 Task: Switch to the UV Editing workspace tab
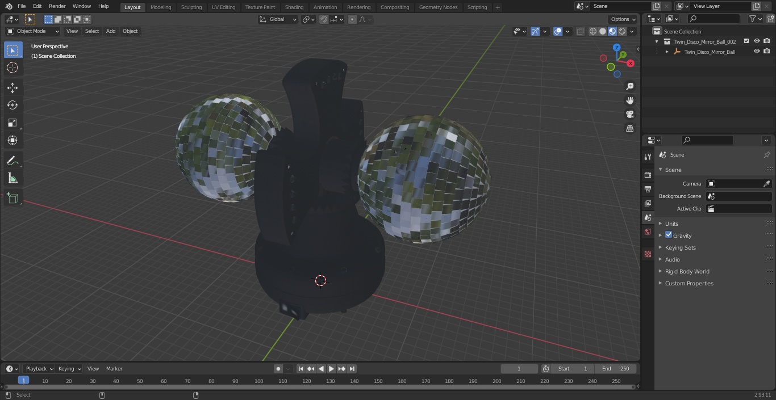click(223, 7)
